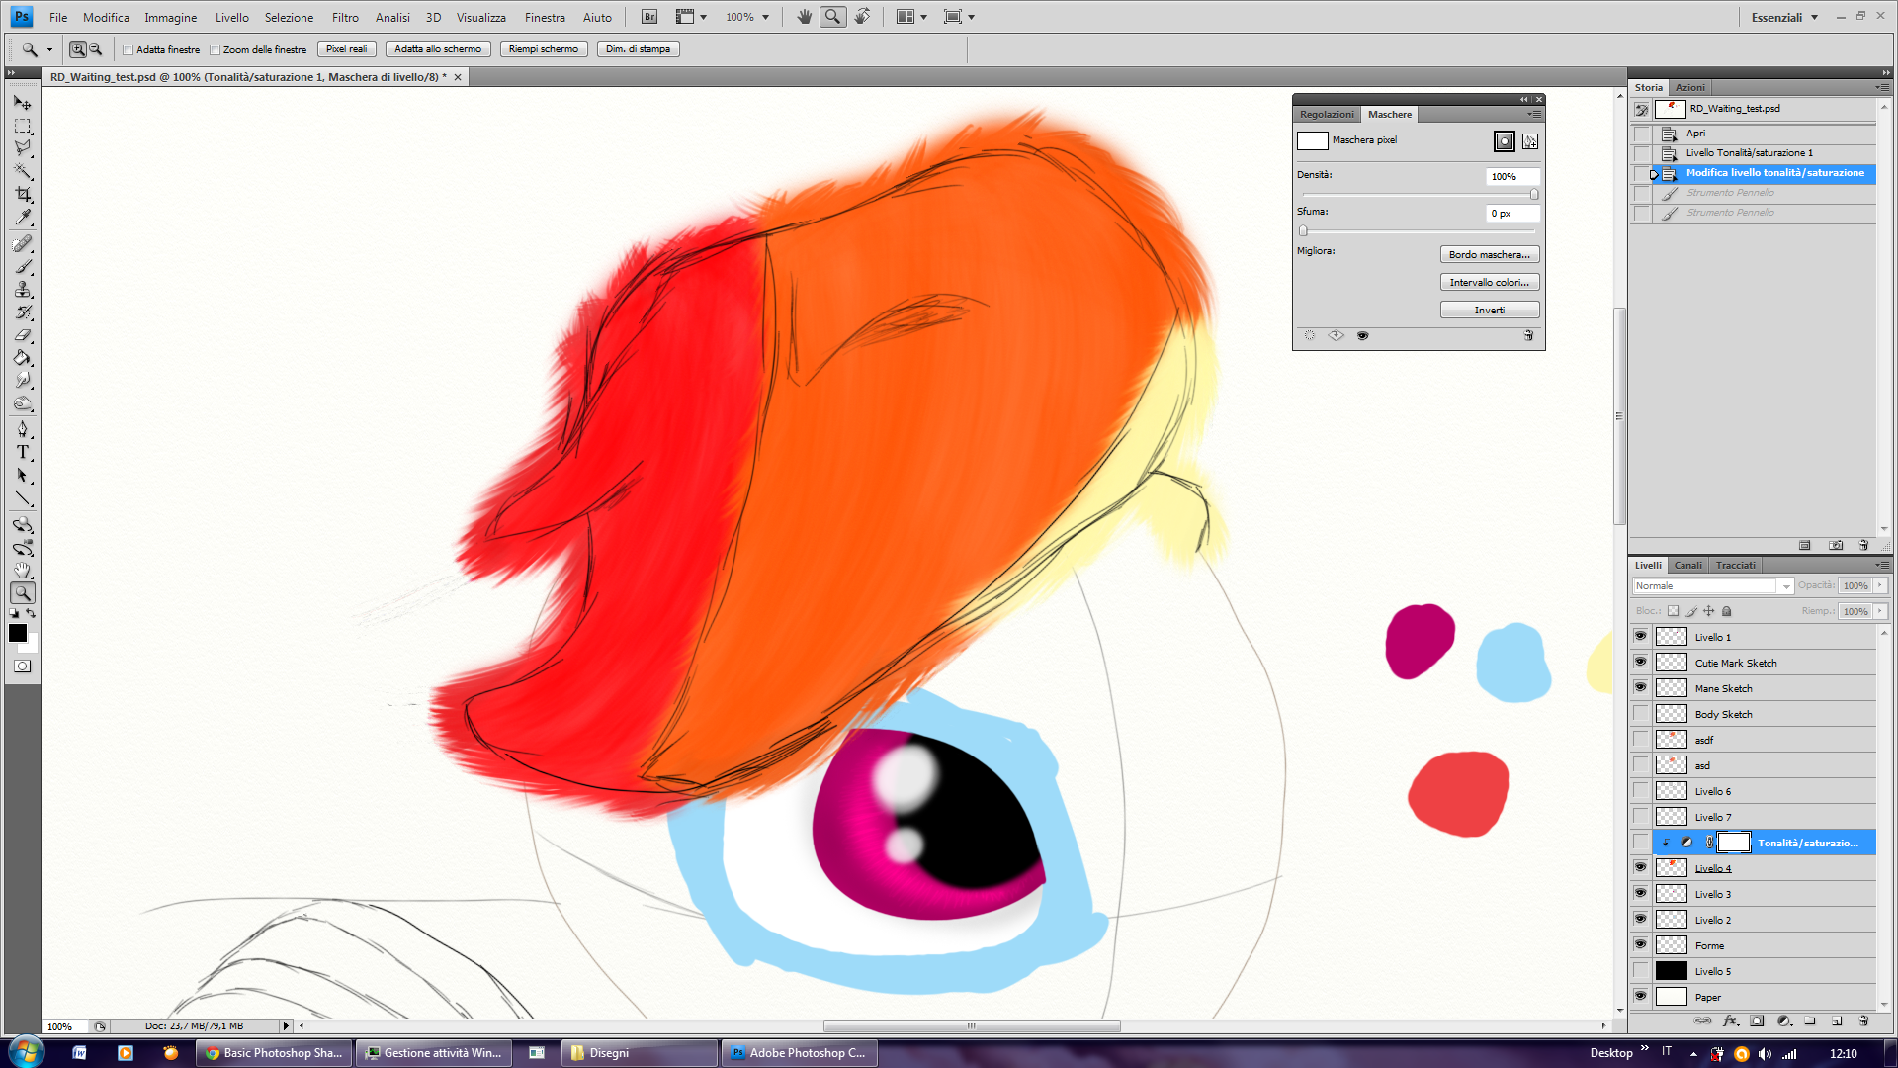This screenshot has width=1898, height=1068.
Task: Add layer style via fx icon
Action: pos(1730,1021)
